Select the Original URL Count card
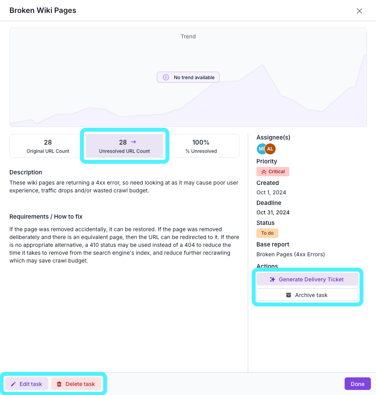The image size is (376, 395). (48, 146)
